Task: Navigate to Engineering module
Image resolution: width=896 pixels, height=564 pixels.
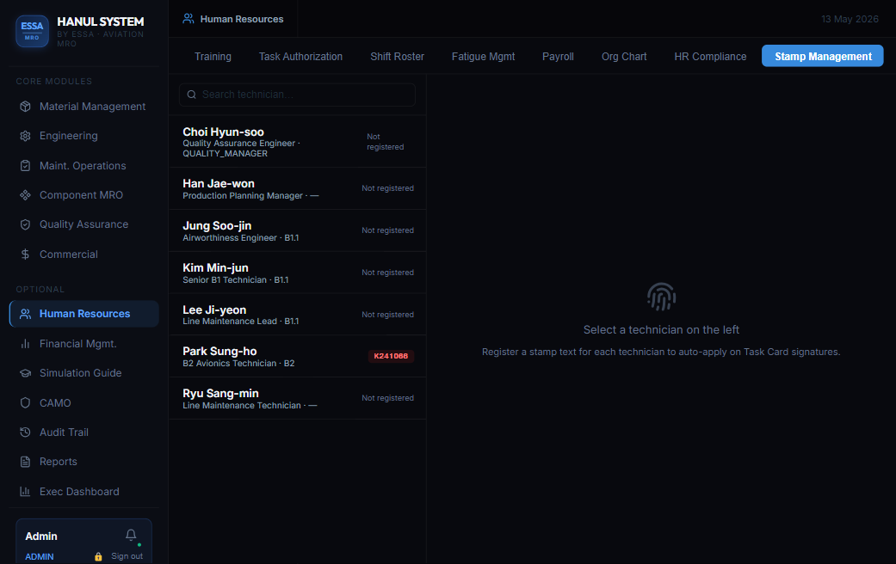Action: tap(84, 136)
